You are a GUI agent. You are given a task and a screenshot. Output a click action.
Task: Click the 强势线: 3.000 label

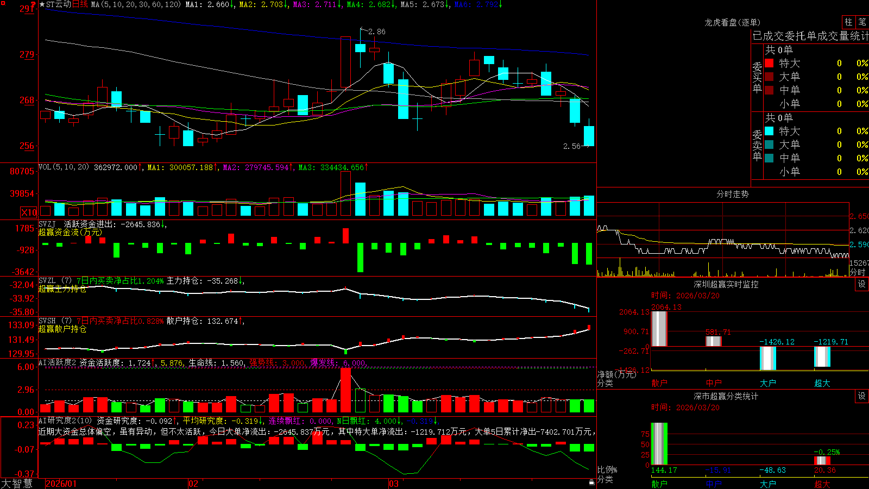(x=277, y=362)
